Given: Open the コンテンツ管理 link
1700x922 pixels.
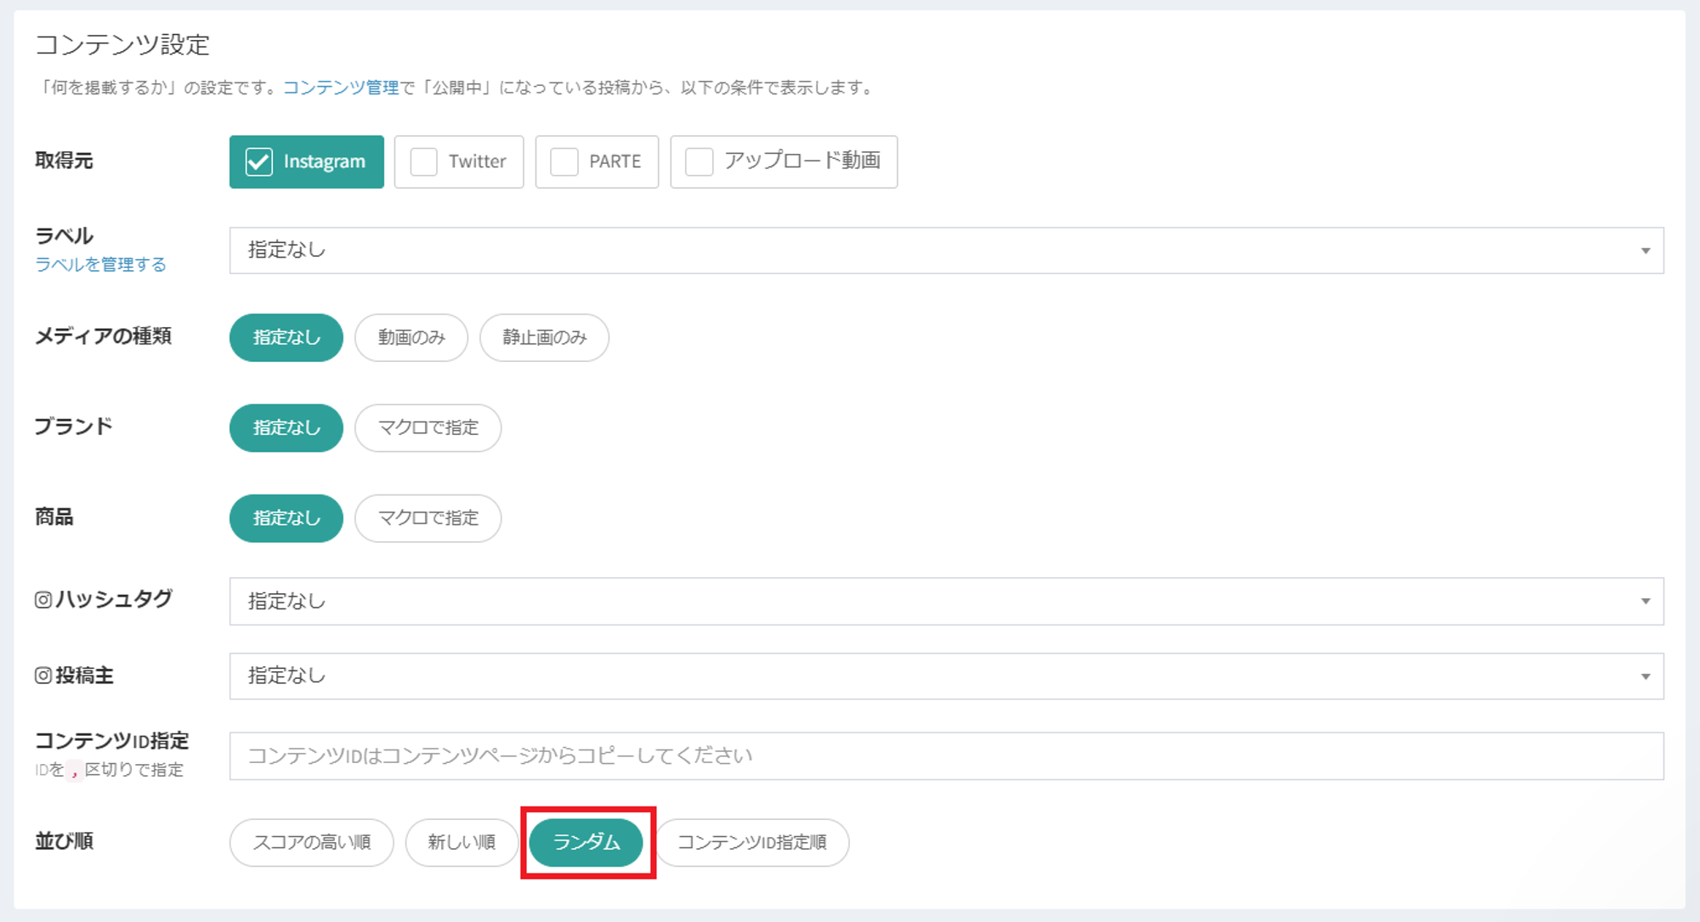Looking at the screenshot, I should coord(340,88).
